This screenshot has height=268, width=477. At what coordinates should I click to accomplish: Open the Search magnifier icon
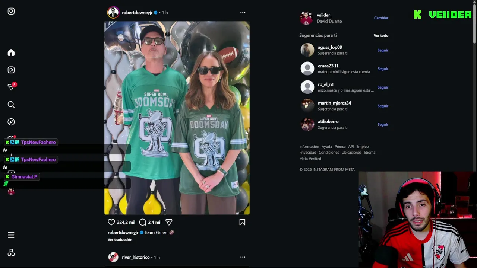tap(11, 105)
